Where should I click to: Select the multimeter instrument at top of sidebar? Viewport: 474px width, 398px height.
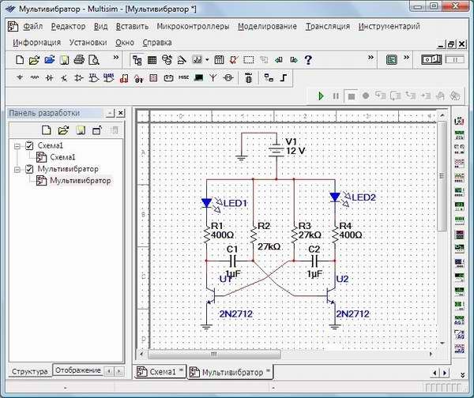click(459, 121)
